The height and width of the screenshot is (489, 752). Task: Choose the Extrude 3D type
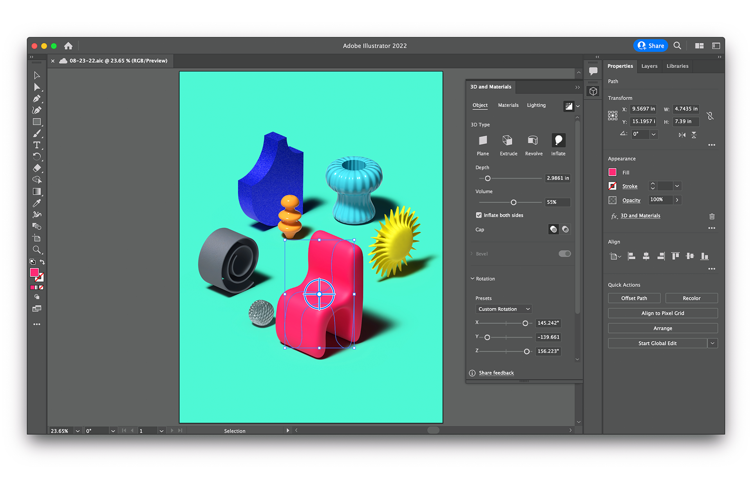coord(508,141)
